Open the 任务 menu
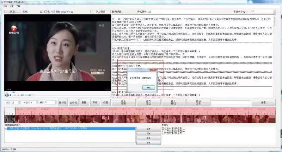This screenshot has width=282, height=152. [5, 6]
